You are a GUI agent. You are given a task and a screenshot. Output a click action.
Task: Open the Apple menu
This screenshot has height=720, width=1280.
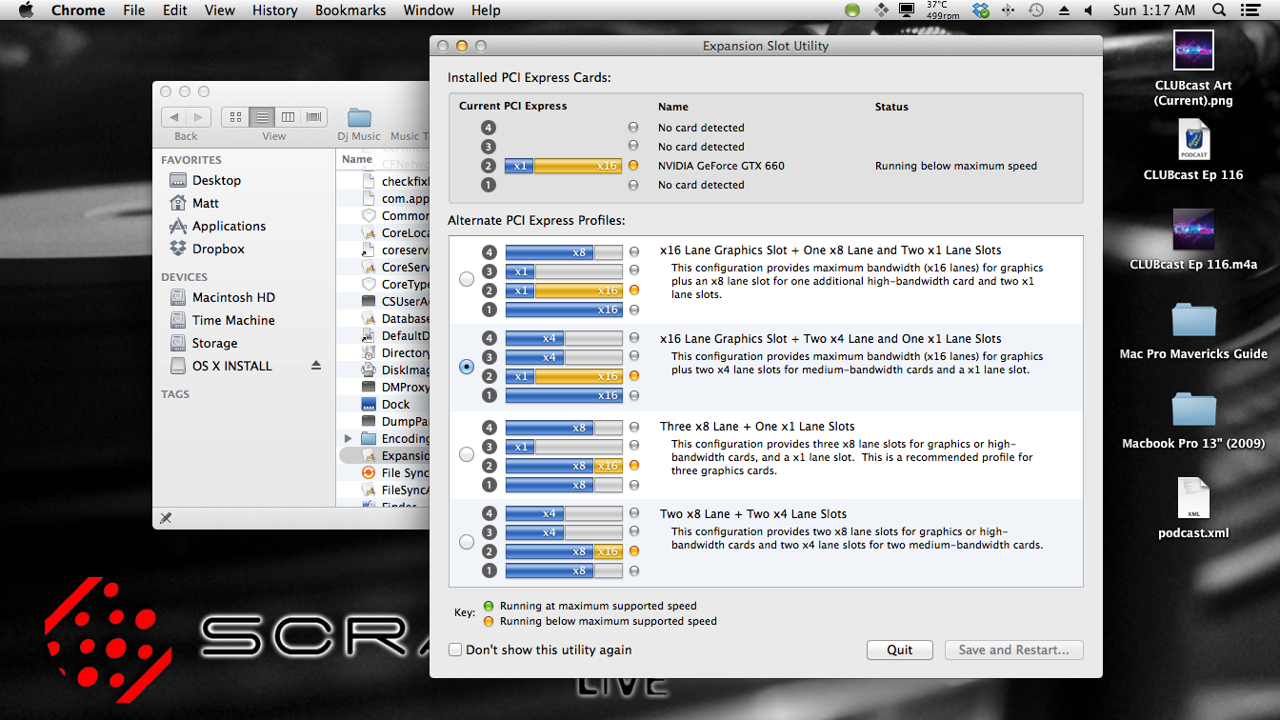coord(26,10)
